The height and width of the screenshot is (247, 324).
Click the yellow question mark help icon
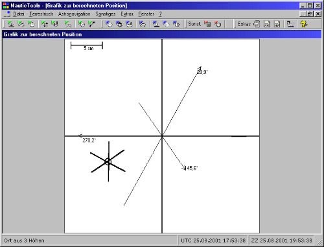point(304,24)
